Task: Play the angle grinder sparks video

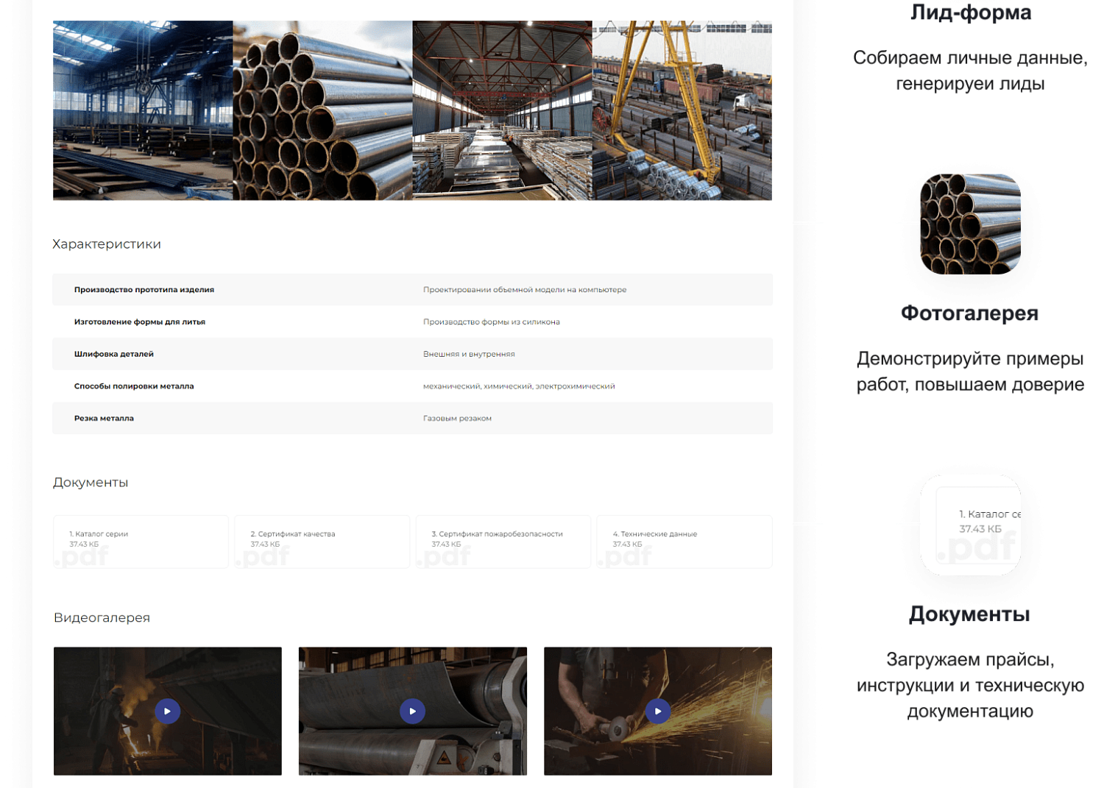Action: click(x=657, y=711)
